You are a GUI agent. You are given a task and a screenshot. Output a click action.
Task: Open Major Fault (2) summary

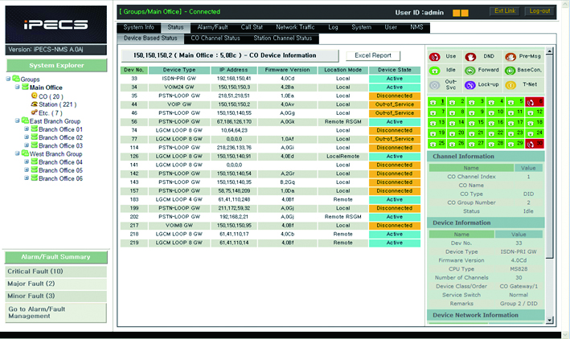click(56, 284)
